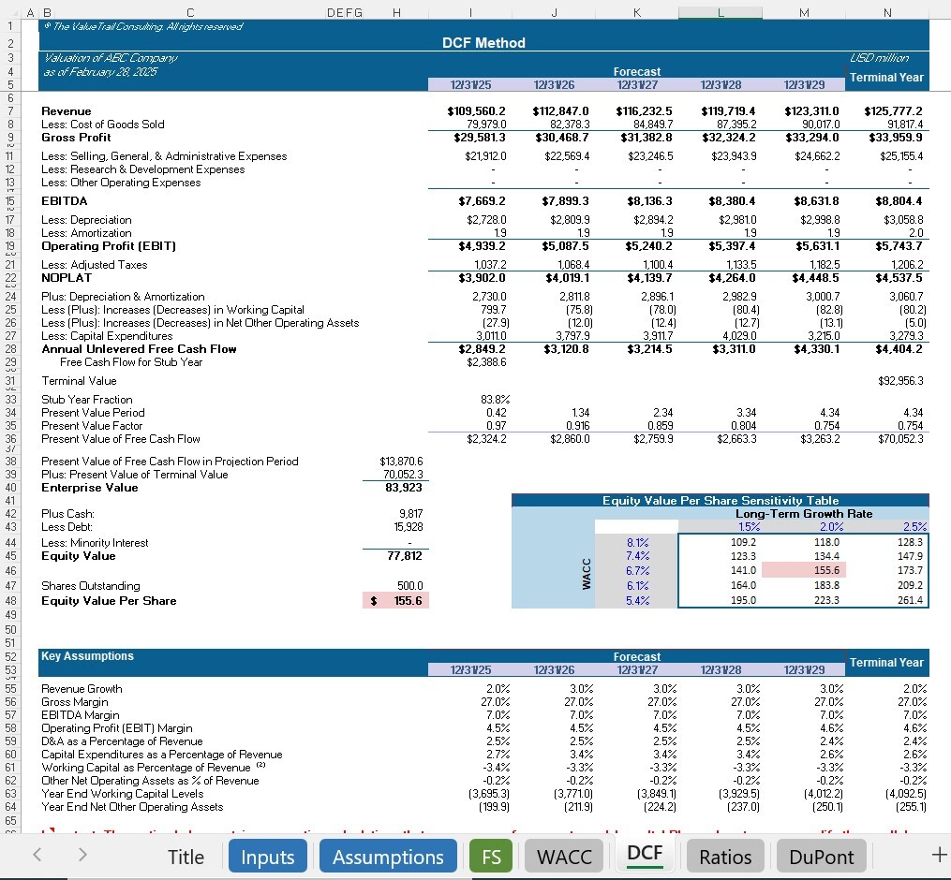Switch to the WACC sheet tab
The width and height of the screenshot is (951, 880).
pyautogui.click(x=561, y=855)
